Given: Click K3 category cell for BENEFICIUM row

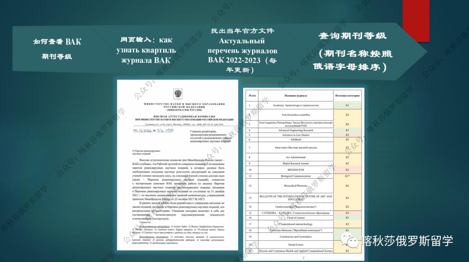Looking at the screenshot, I should click(x=347, y=170).
